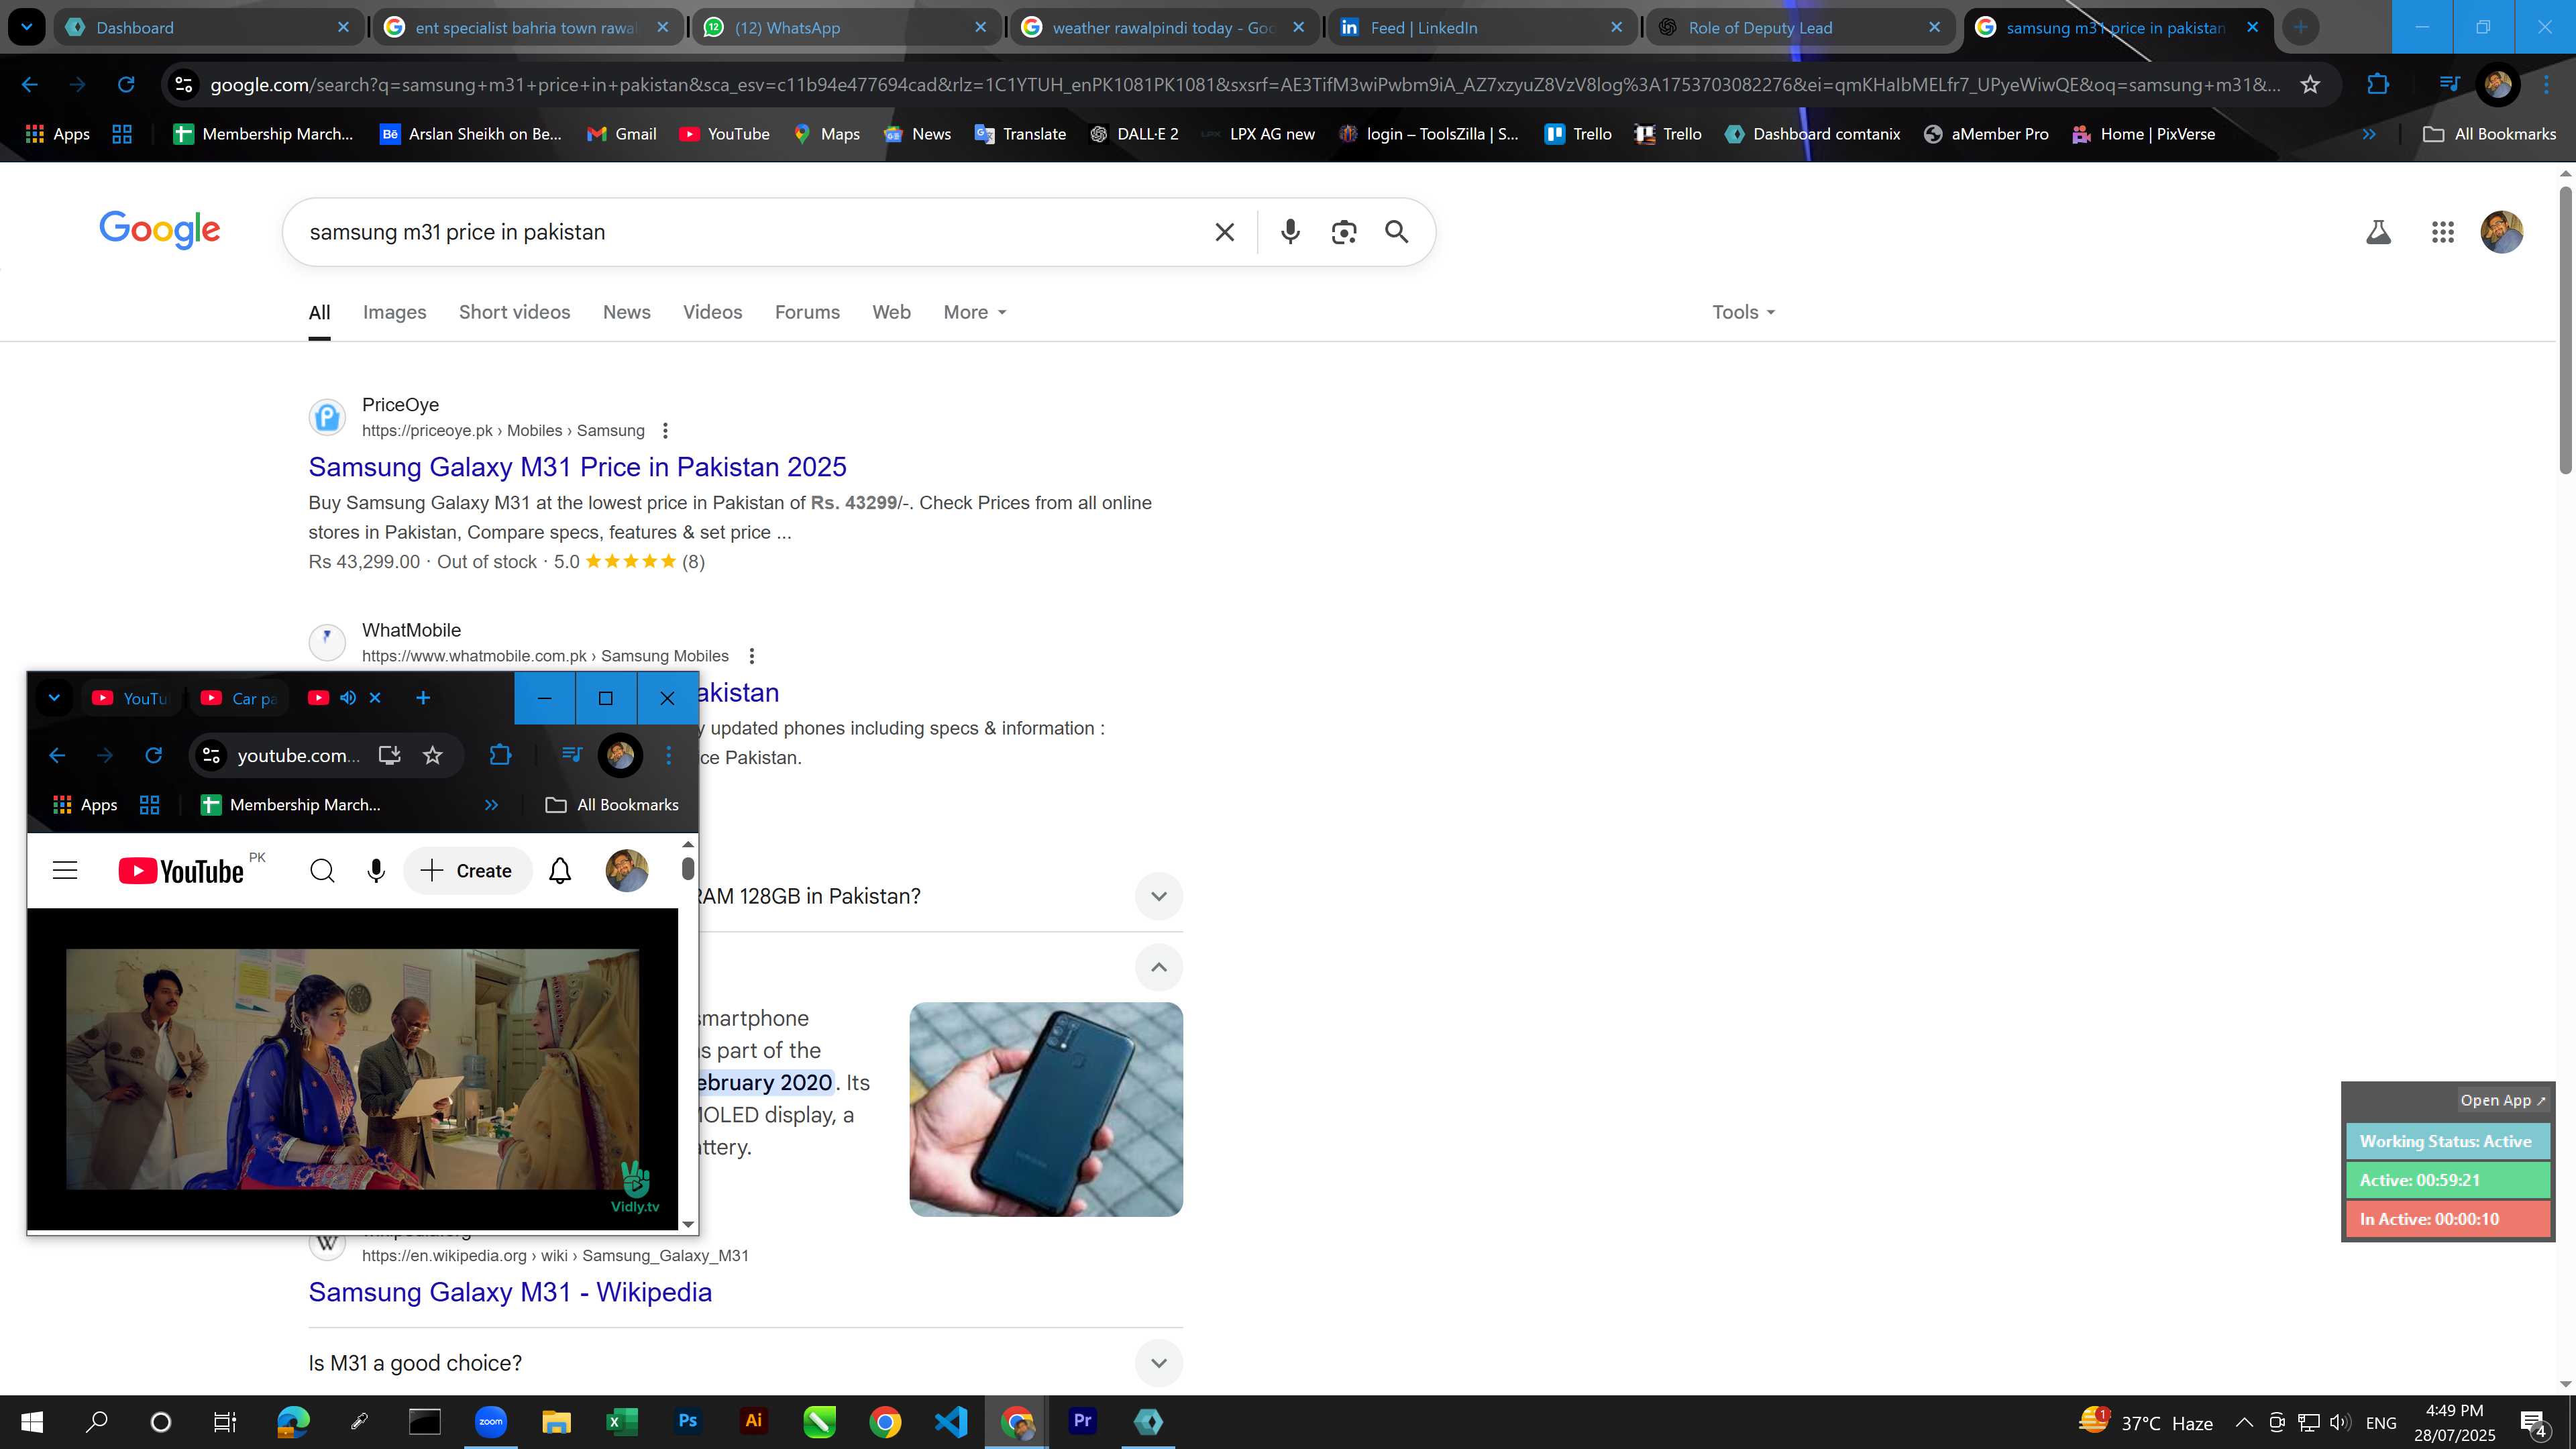
Task: Collapse the expanded People also ask answer
Action: pyautogui.click(x=1158, y=967)
